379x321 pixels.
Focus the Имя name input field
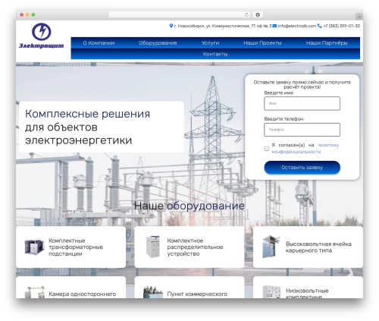tap(302, 103)
